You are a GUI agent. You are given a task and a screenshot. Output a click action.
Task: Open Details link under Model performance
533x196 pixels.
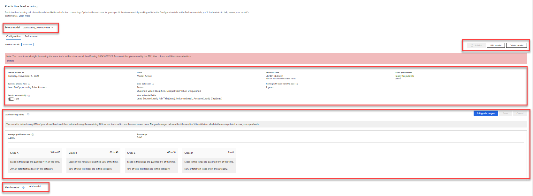pos(398,79)
